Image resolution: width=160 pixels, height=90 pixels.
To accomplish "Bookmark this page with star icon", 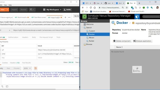I will (127, 7).
